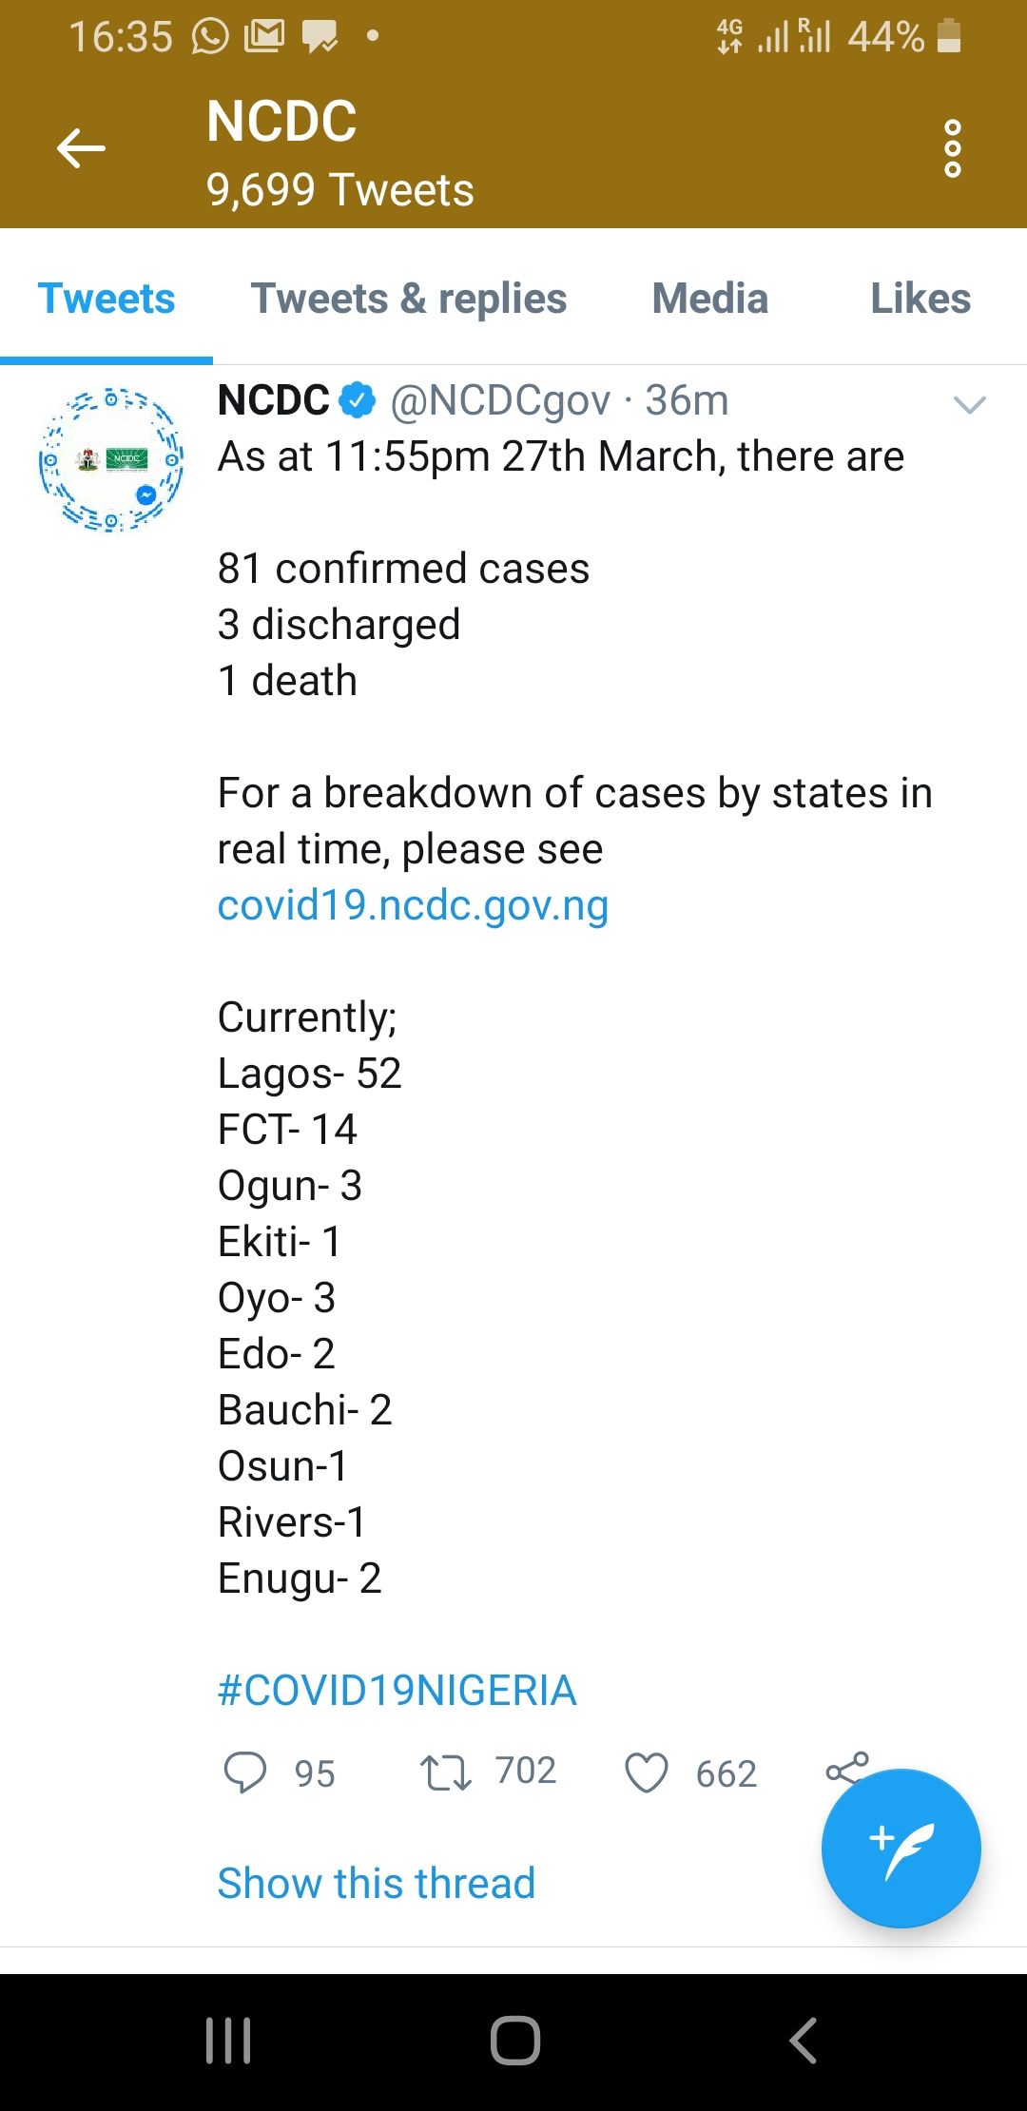Image resolution: width=1027 pixels, height=2111 pixels.
Task: Switch to Media tab
Action: [x=709, y=299]
